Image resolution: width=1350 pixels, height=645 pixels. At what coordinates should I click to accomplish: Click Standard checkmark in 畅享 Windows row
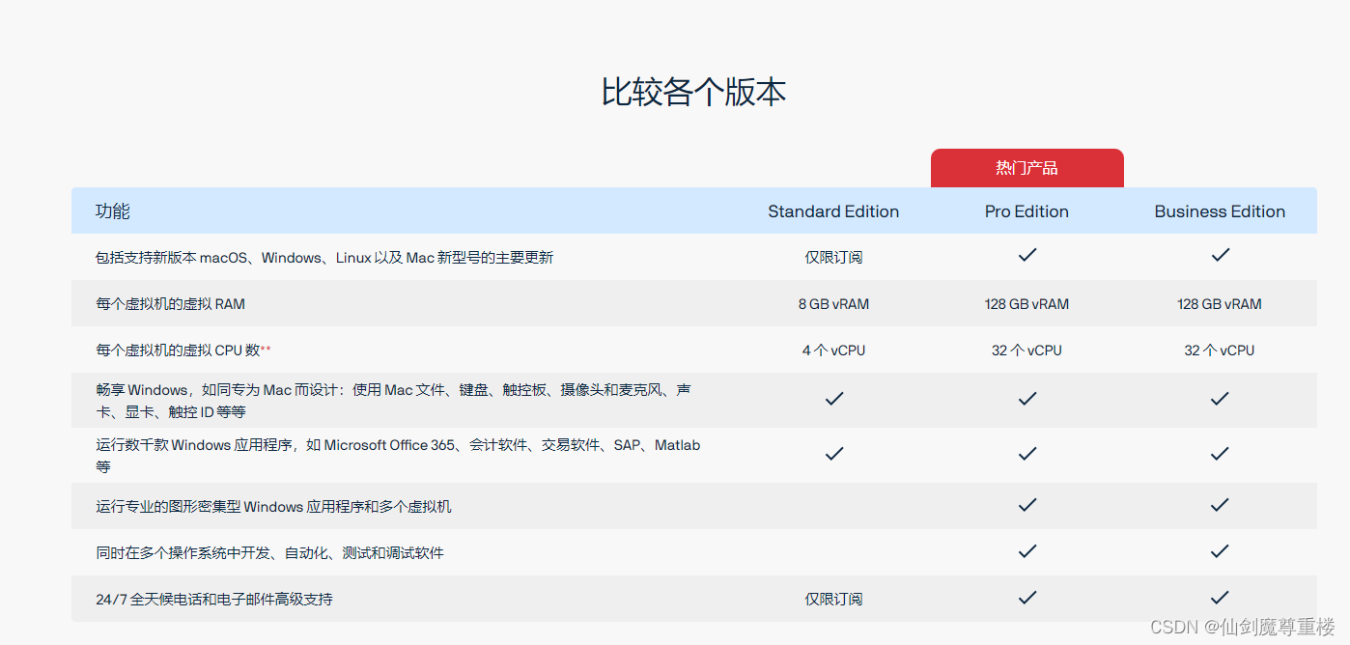[x=834, y=398]
